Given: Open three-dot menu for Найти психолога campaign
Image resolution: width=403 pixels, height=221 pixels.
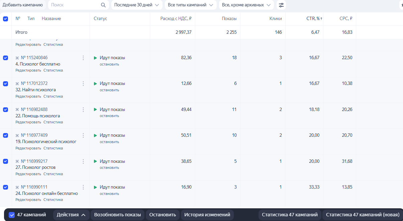Looking at the screenshot, I should point(83,84).
